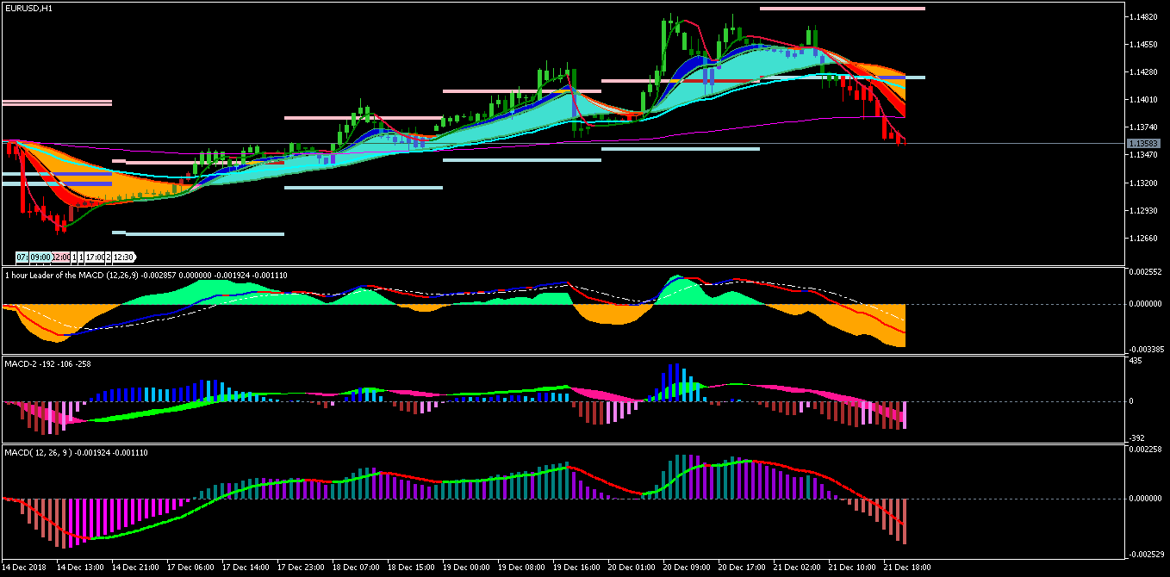1170x577 pixels.
Task: Click the '20 Dec 17:00' time axis label
Action: (x=742, y=568)
